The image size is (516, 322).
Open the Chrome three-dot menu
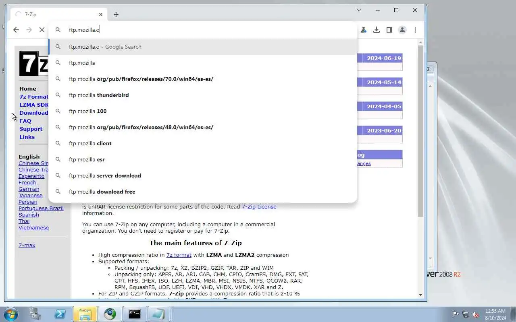(x=415, y=30)
